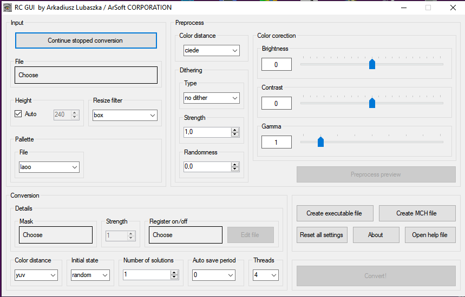
Task: Click the Dithering Strength value field
Action: pyautogui.click(x=207, y=132)
